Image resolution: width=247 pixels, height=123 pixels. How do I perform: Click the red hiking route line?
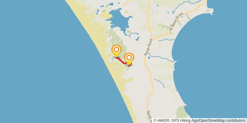coord(122,61)
